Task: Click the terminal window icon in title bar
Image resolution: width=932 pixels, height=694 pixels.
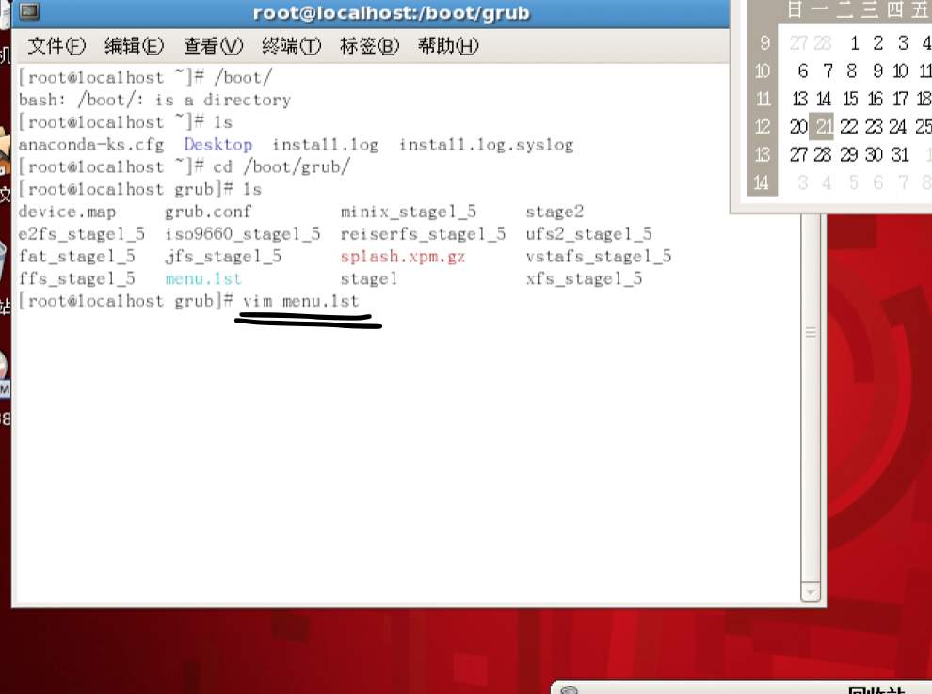Action: (29, 12)
